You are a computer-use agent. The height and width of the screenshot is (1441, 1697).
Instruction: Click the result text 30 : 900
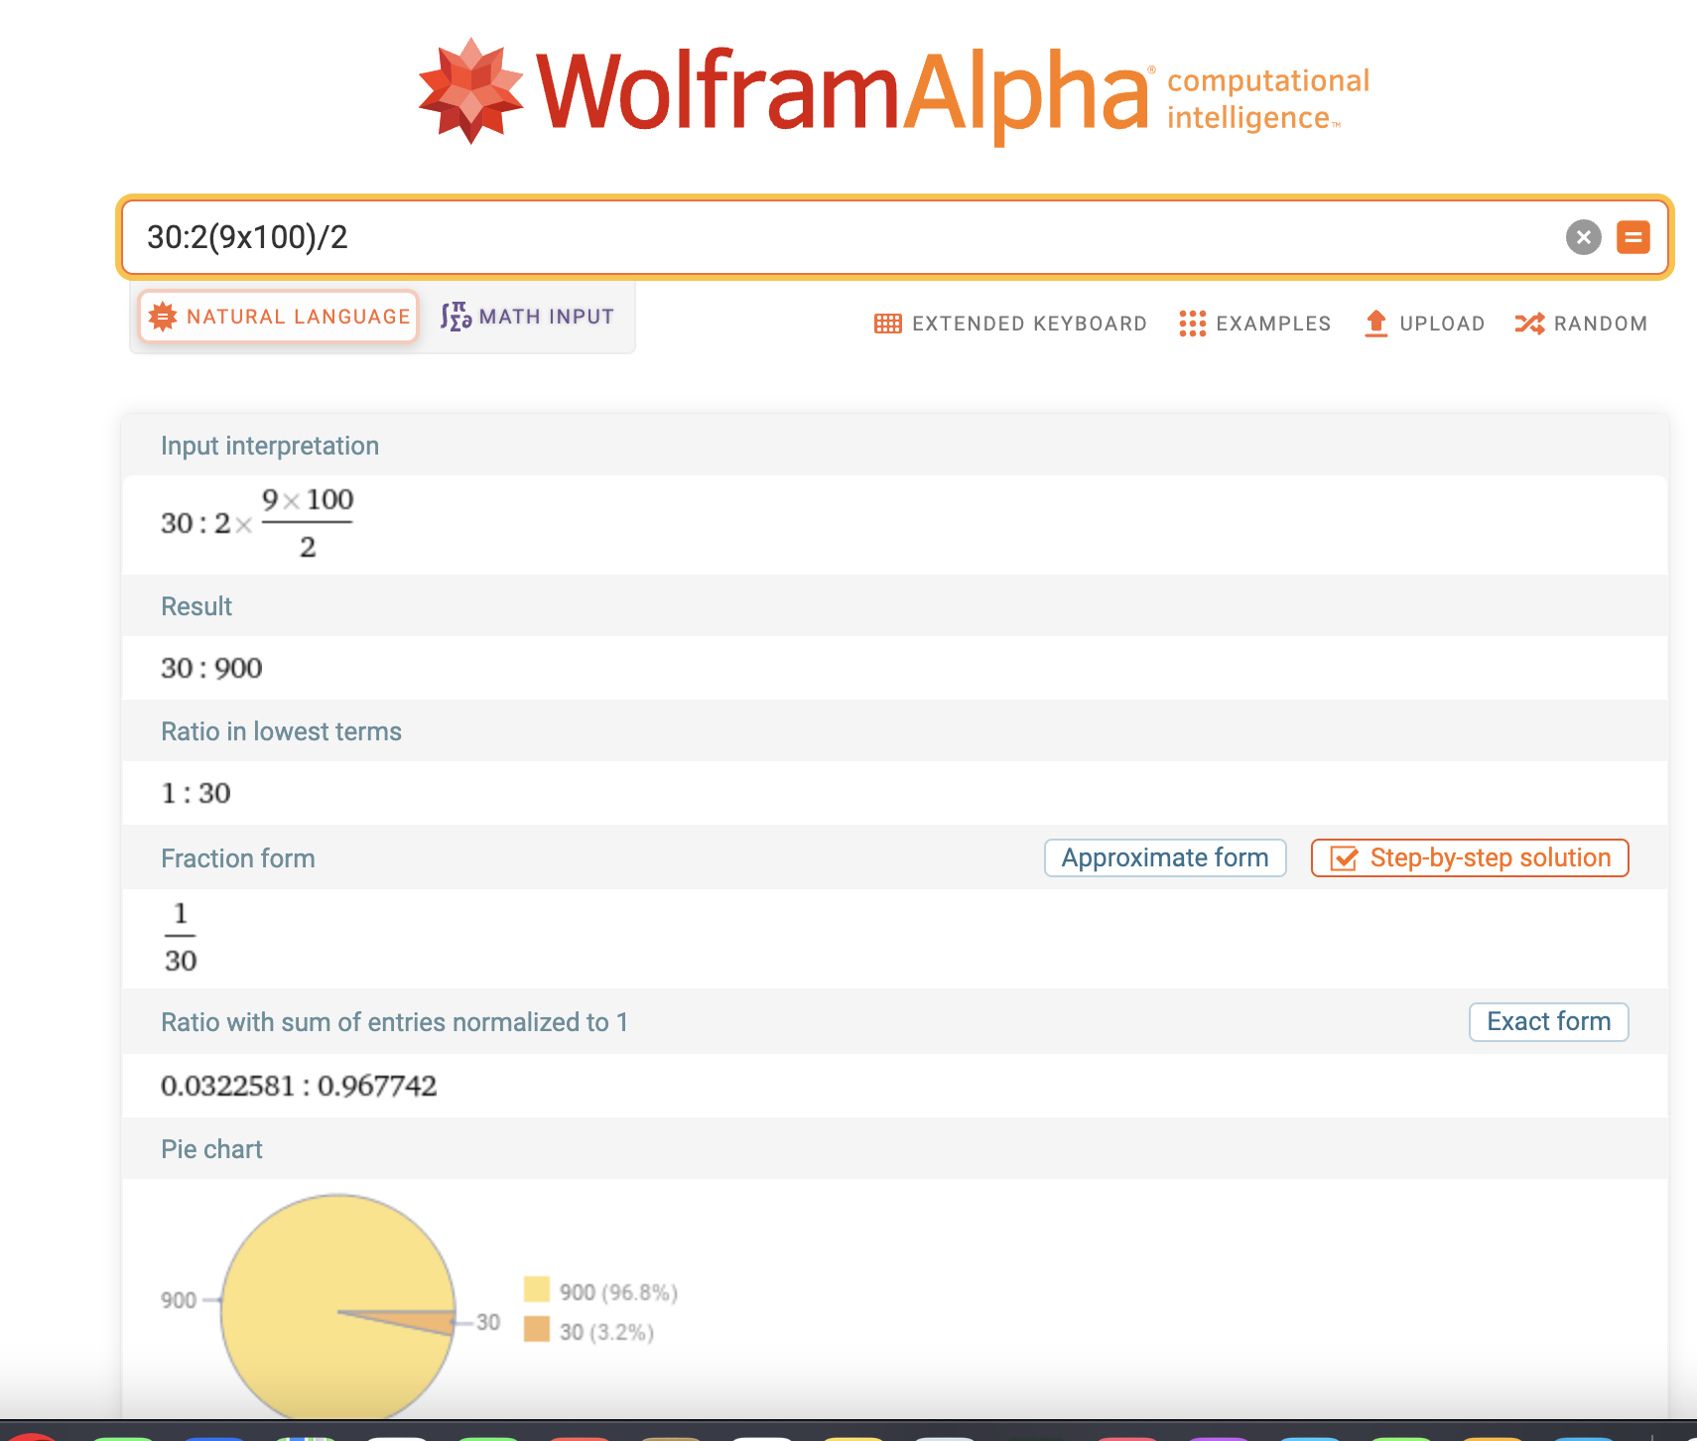pyautogui.click(x=211, y=668)
